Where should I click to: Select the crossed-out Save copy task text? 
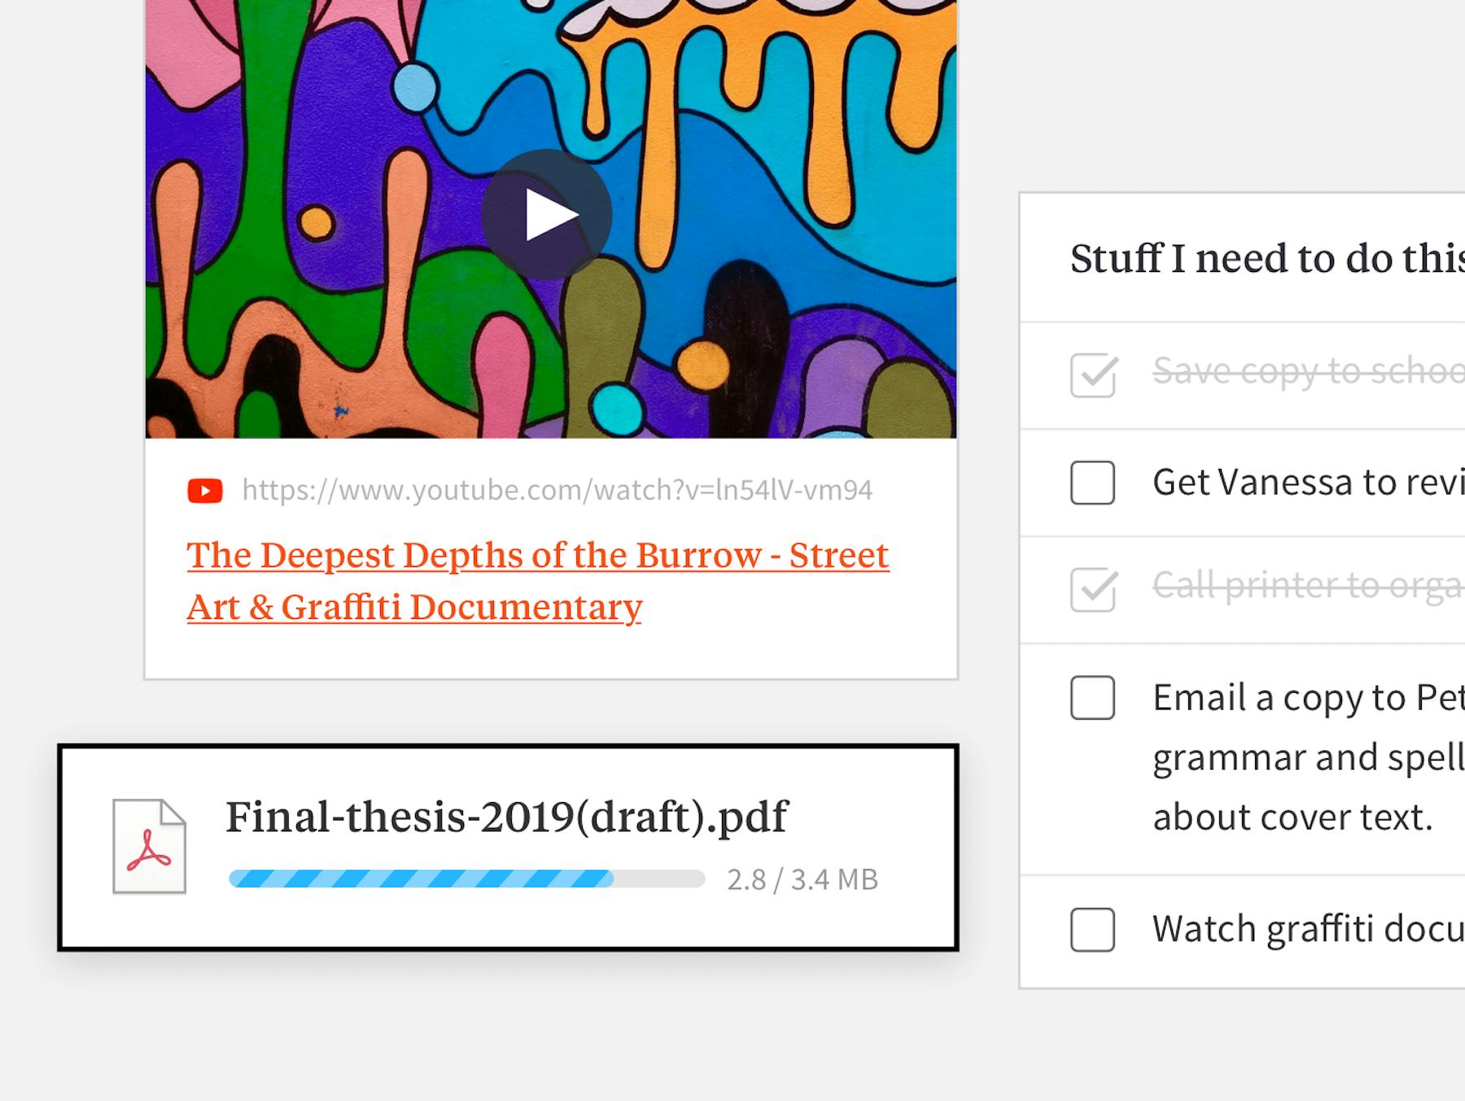tap(1307, 371)
